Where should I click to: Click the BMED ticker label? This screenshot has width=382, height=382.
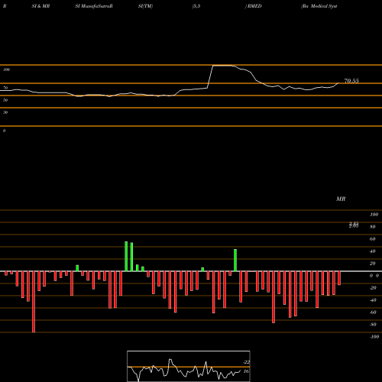[x=254, y=6]
